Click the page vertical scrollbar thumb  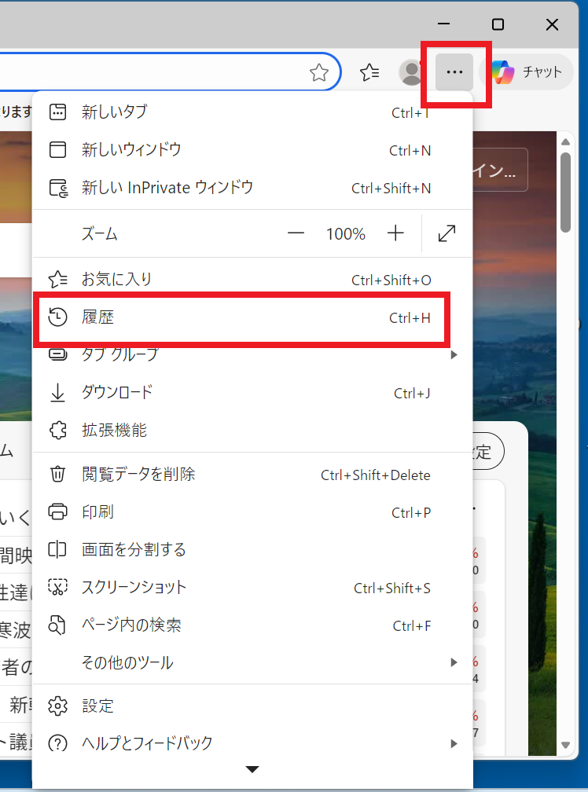565,192
